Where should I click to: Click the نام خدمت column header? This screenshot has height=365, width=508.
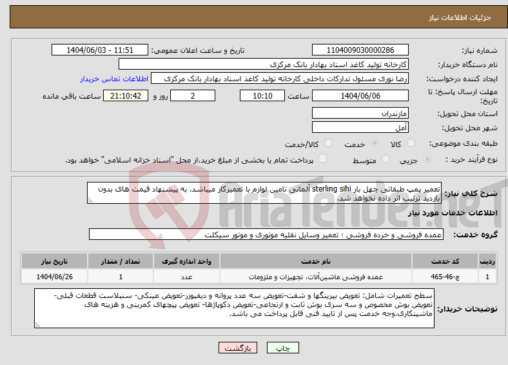click(315, 261)
